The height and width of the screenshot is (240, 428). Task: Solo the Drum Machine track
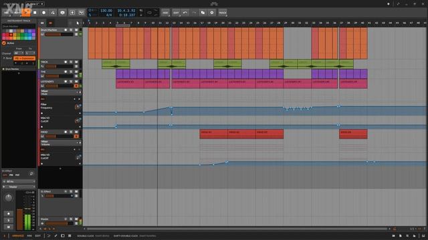pyautogui.click(x=71, y=30)
